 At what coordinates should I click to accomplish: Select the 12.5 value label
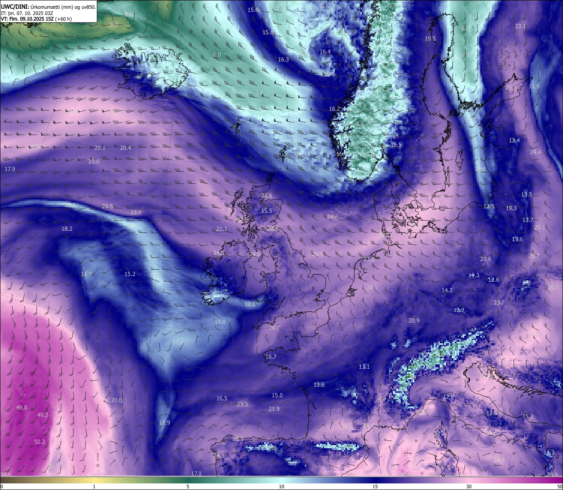pos(489,206)
